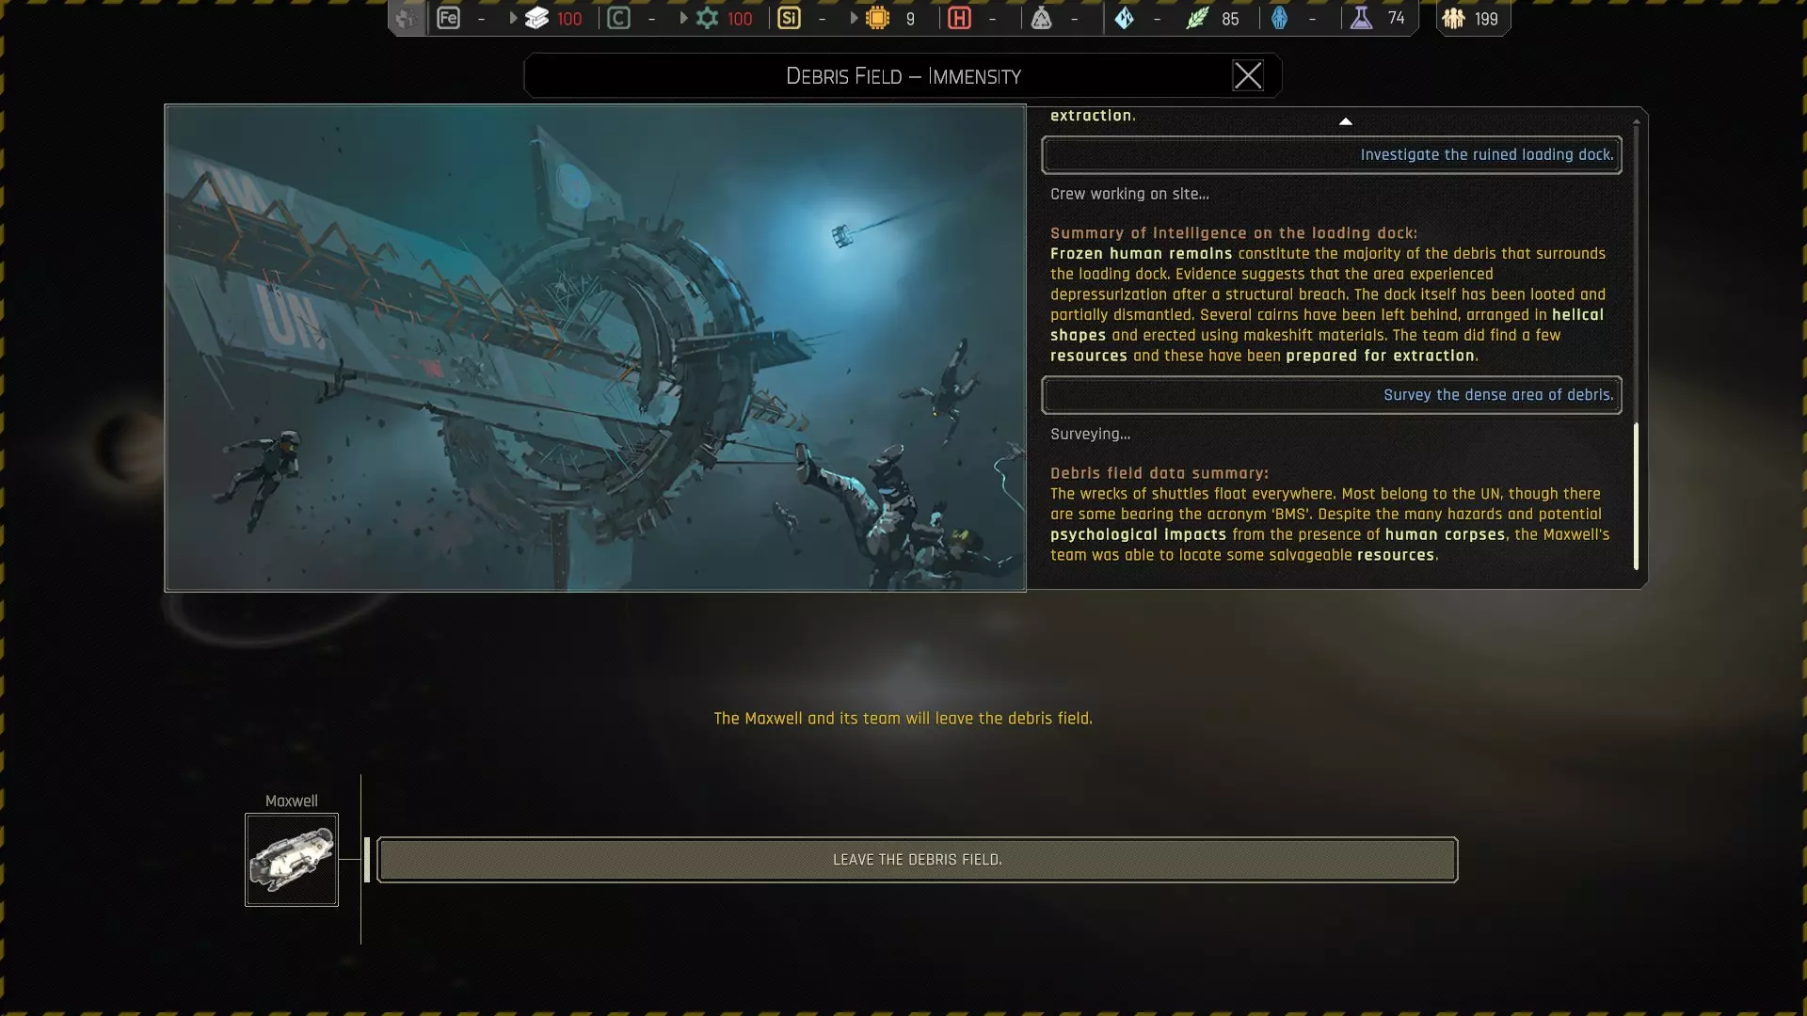The image size is (1807, 1016).
Task: Select 'Investigate the ruined loading dock' option
Action: tap(1331, 155)
